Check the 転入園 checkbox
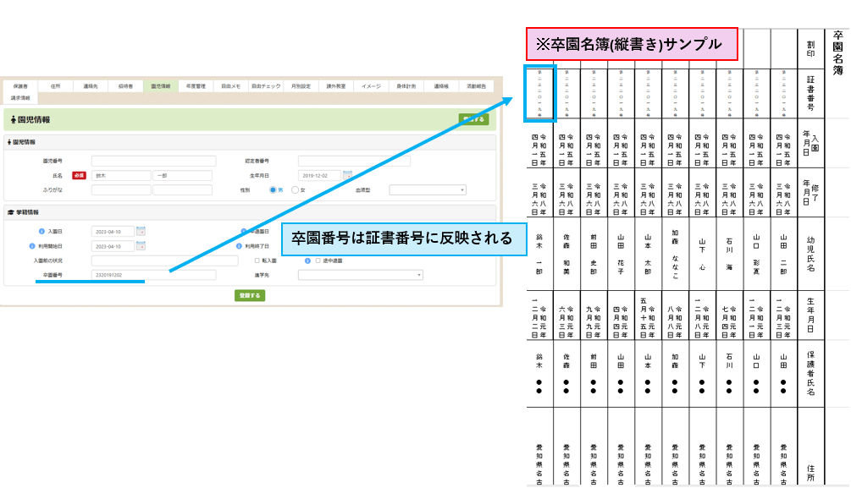The height and width of the screenshot is (488, 851). (x=257, y=260)
